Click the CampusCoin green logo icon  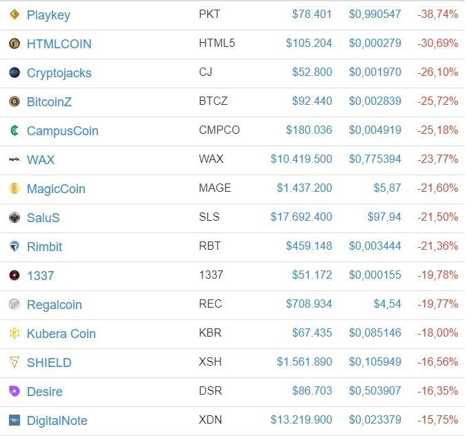click(x=15, y=130)
